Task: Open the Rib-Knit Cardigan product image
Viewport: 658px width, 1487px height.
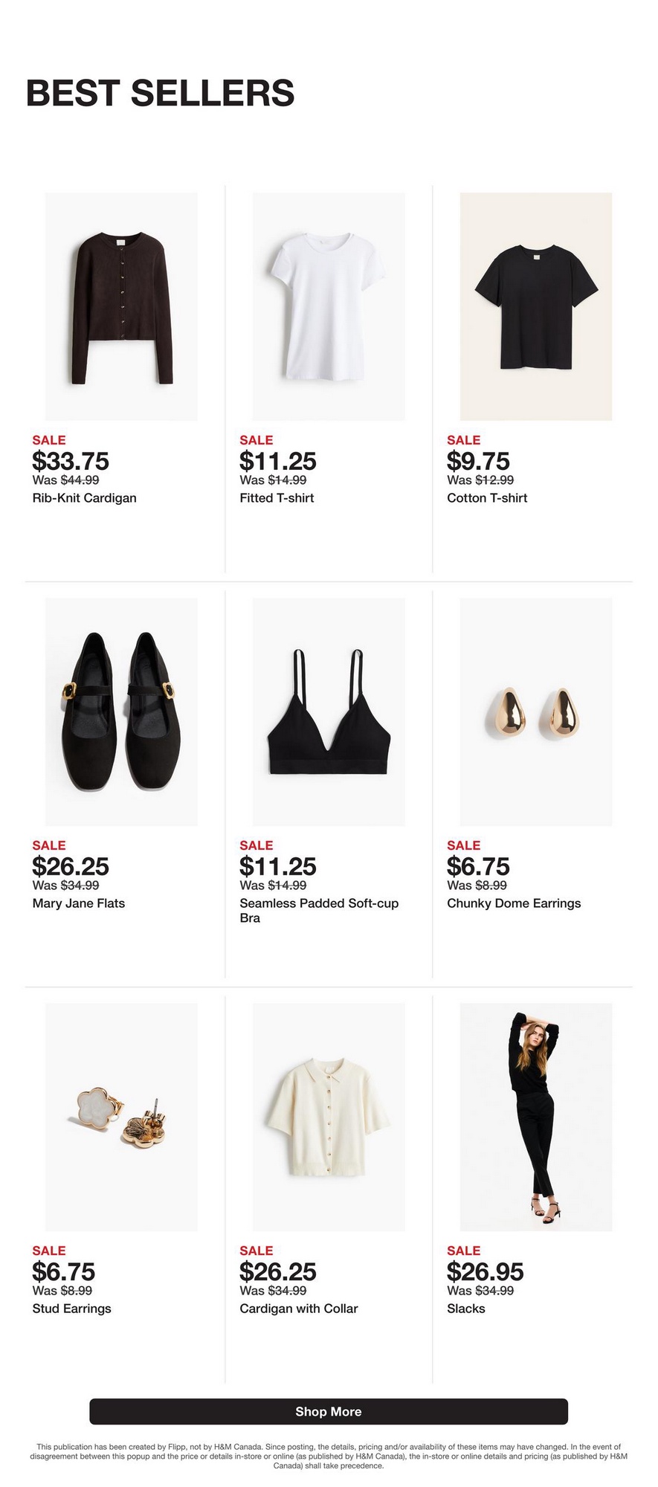Action: coord(121,306)
